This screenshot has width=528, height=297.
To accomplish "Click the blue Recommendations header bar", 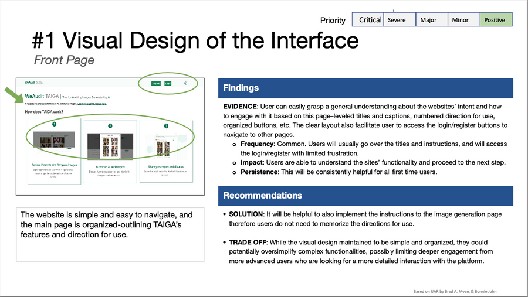I will point(365,196).
